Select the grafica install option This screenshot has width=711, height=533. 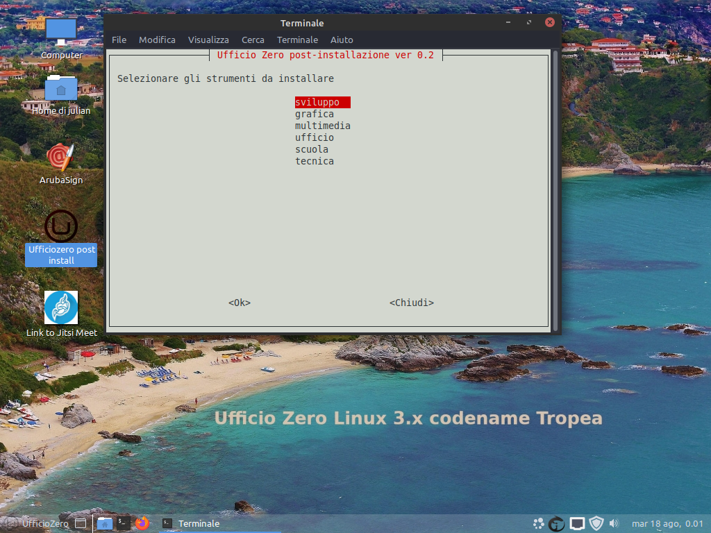click(x=315, y=114)
